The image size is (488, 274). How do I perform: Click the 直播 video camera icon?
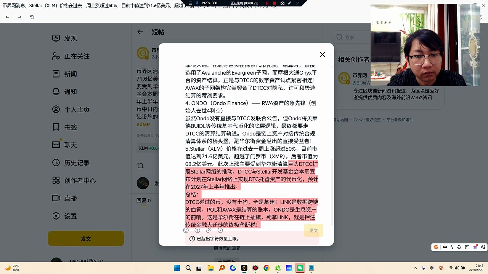[56, 198]
